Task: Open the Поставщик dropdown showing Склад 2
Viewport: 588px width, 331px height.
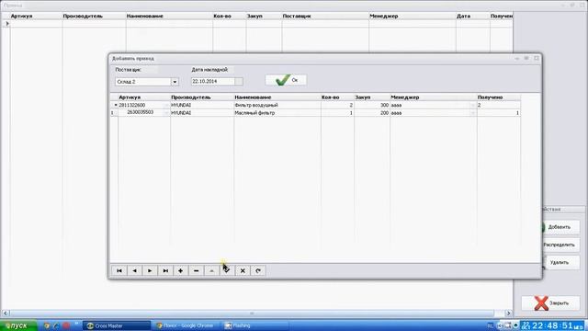Action: click(x=175, y=82)
